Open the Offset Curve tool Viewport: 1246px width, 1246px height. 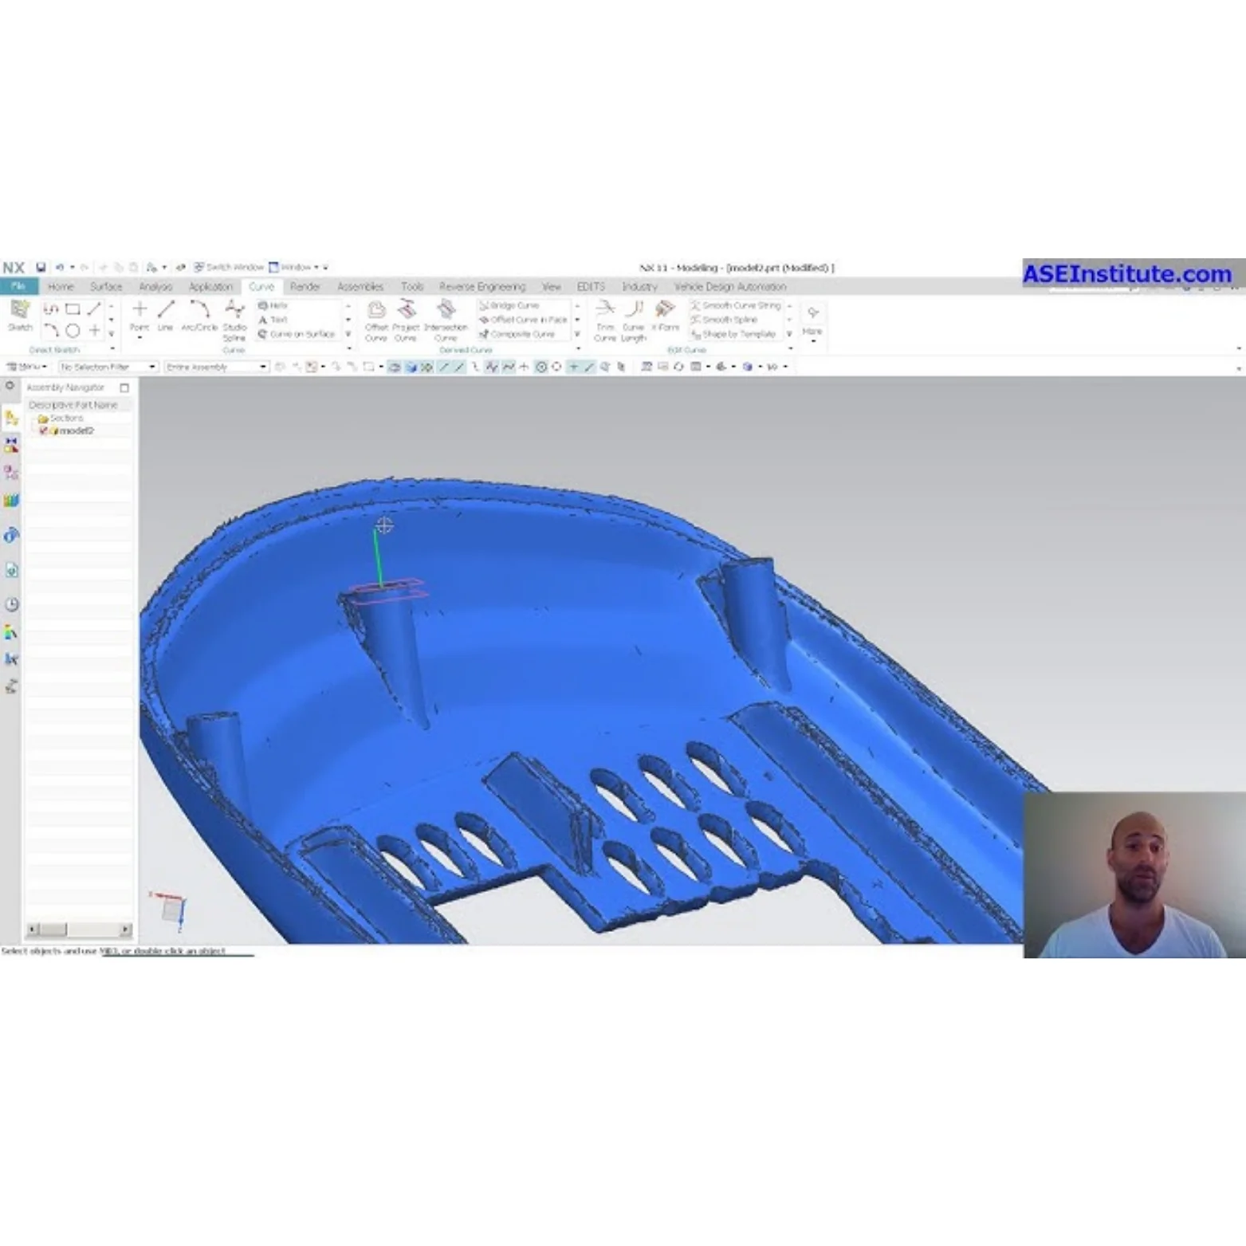pyautogui.click(x=376, y=319)
